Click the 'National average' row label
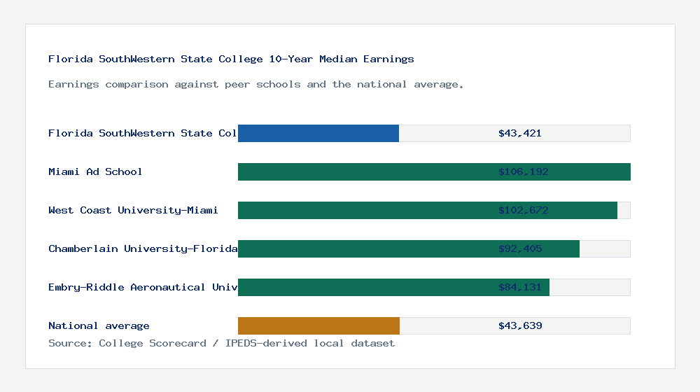The image size is (700, 392). (x=99, y=325)
